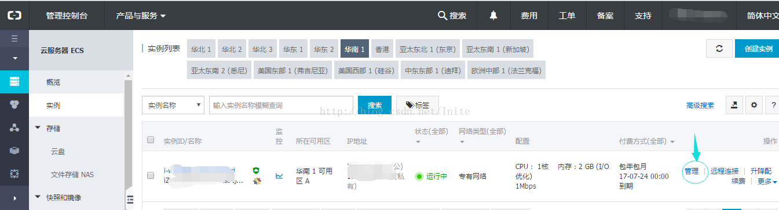Switch to the 华东 1 region tab
The image size is (779, 210).
[293, 49]
